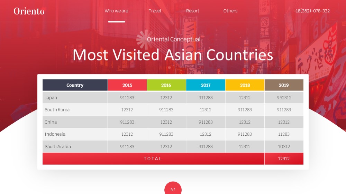
Task: Click the total value 12312 in red row
Action: click(284, 158)
